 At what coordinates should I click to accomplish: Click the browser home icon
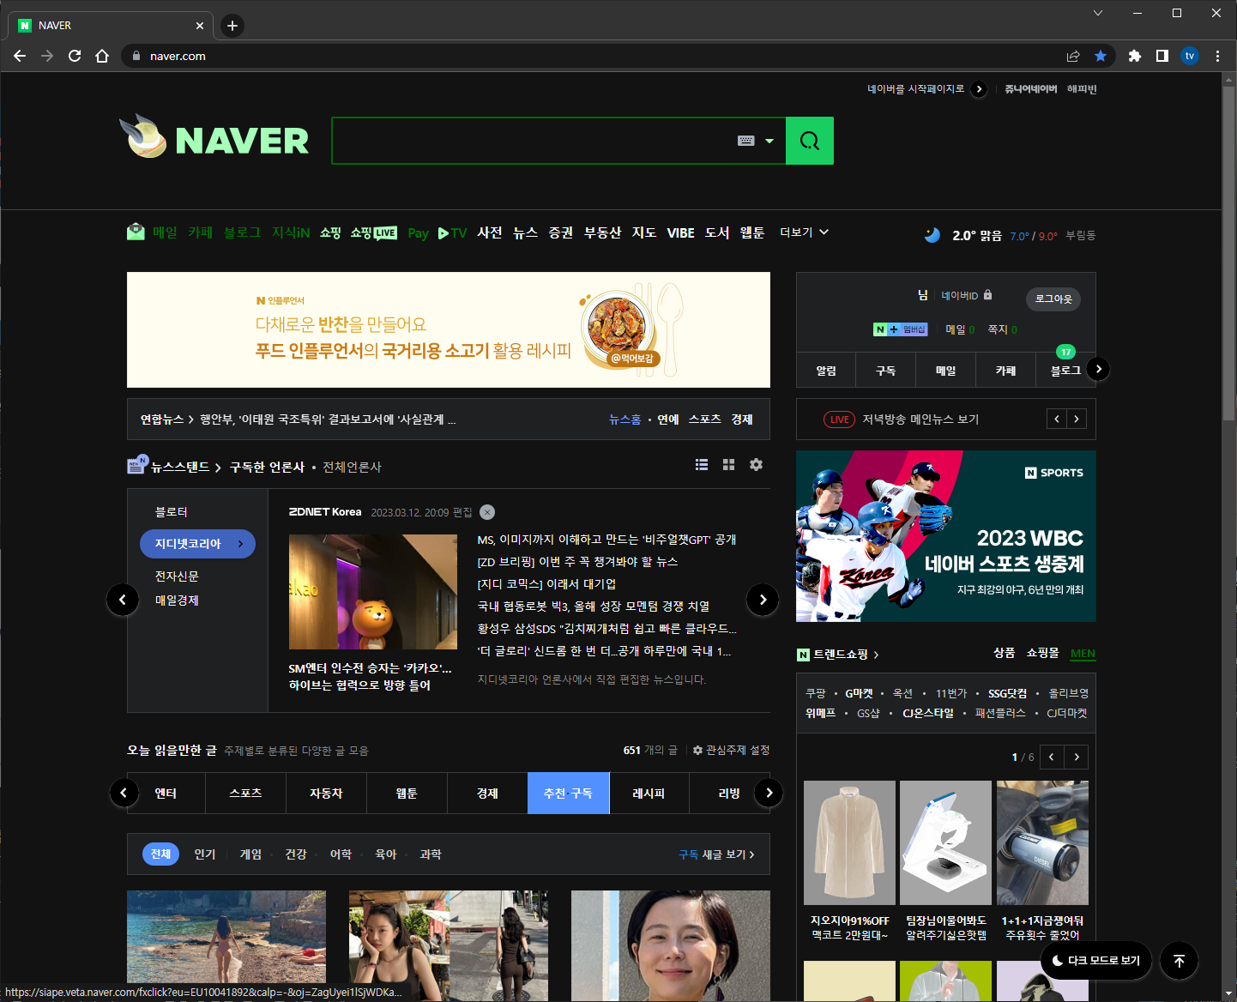pyautogui.click(x=102, y=56)
